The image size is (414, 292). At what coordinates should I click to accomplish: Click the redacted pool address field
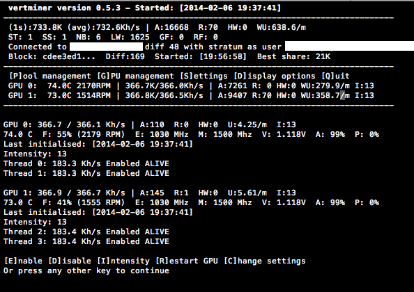coord(106,47)
